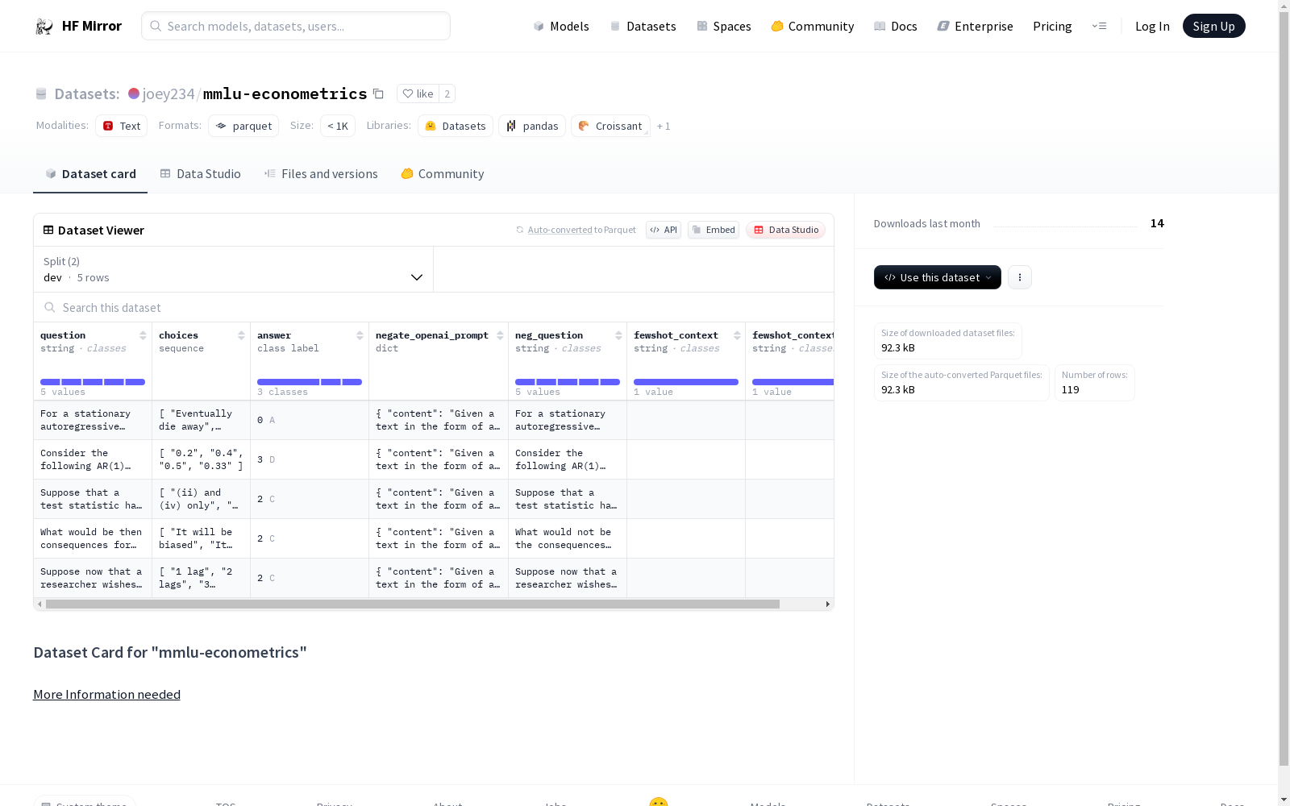Click the HF Mirror logo icon
This screenshot has width=1290, height=806.
[x=44, y=27]
